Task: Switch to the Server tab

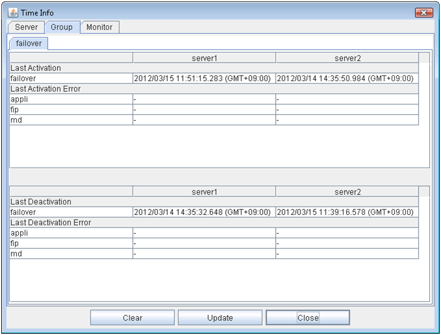Action: [27, 27]
